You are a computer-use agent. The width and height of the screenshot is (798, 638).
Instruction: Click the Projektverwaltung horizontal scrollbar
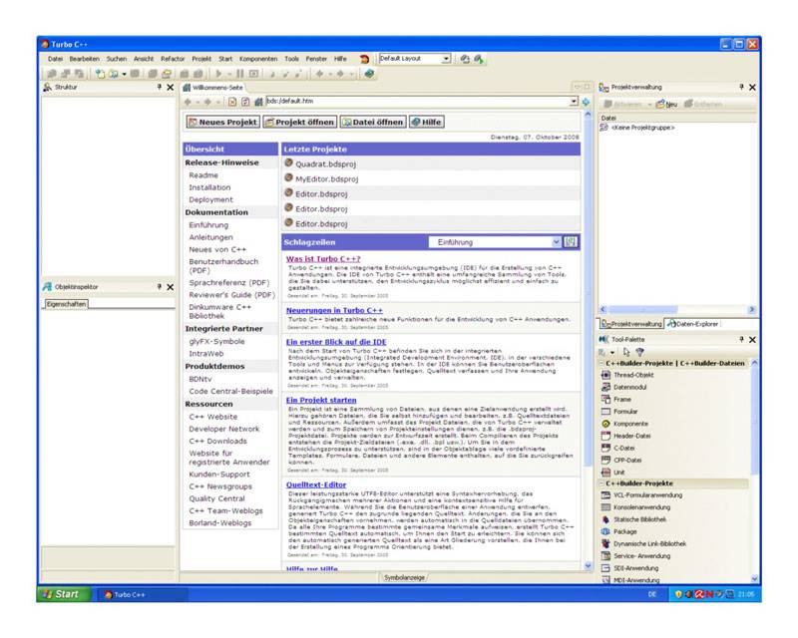673,310
